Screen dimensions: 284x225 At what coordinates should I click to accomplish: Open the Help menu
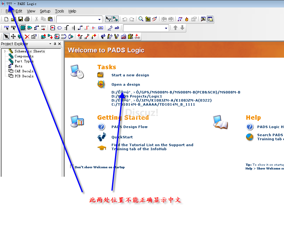pos(72,11)
